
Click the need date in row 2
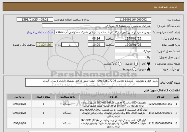pyautogui.click(x=19, y=113)
